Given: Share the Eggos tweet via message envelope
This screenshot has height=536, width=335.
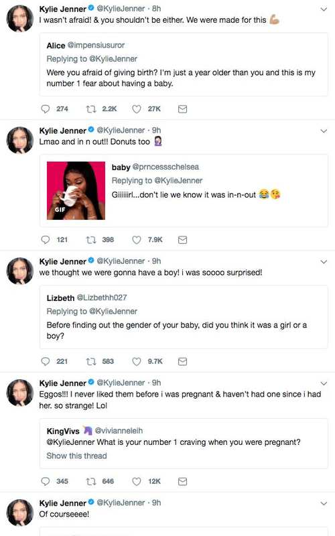Looking at the screenshot, I should 182,482.
